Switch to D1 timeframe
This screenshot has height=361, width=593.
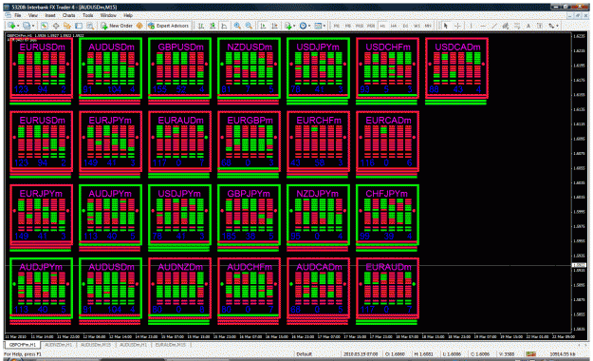click(x=405, y=26)
